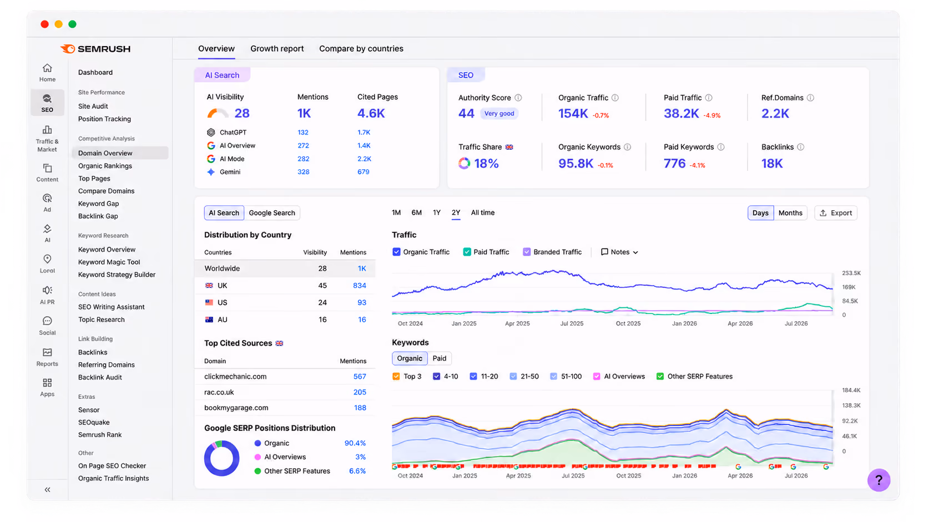Open Site Audit in sidebar
928x522 pixels.
point(93,107)
